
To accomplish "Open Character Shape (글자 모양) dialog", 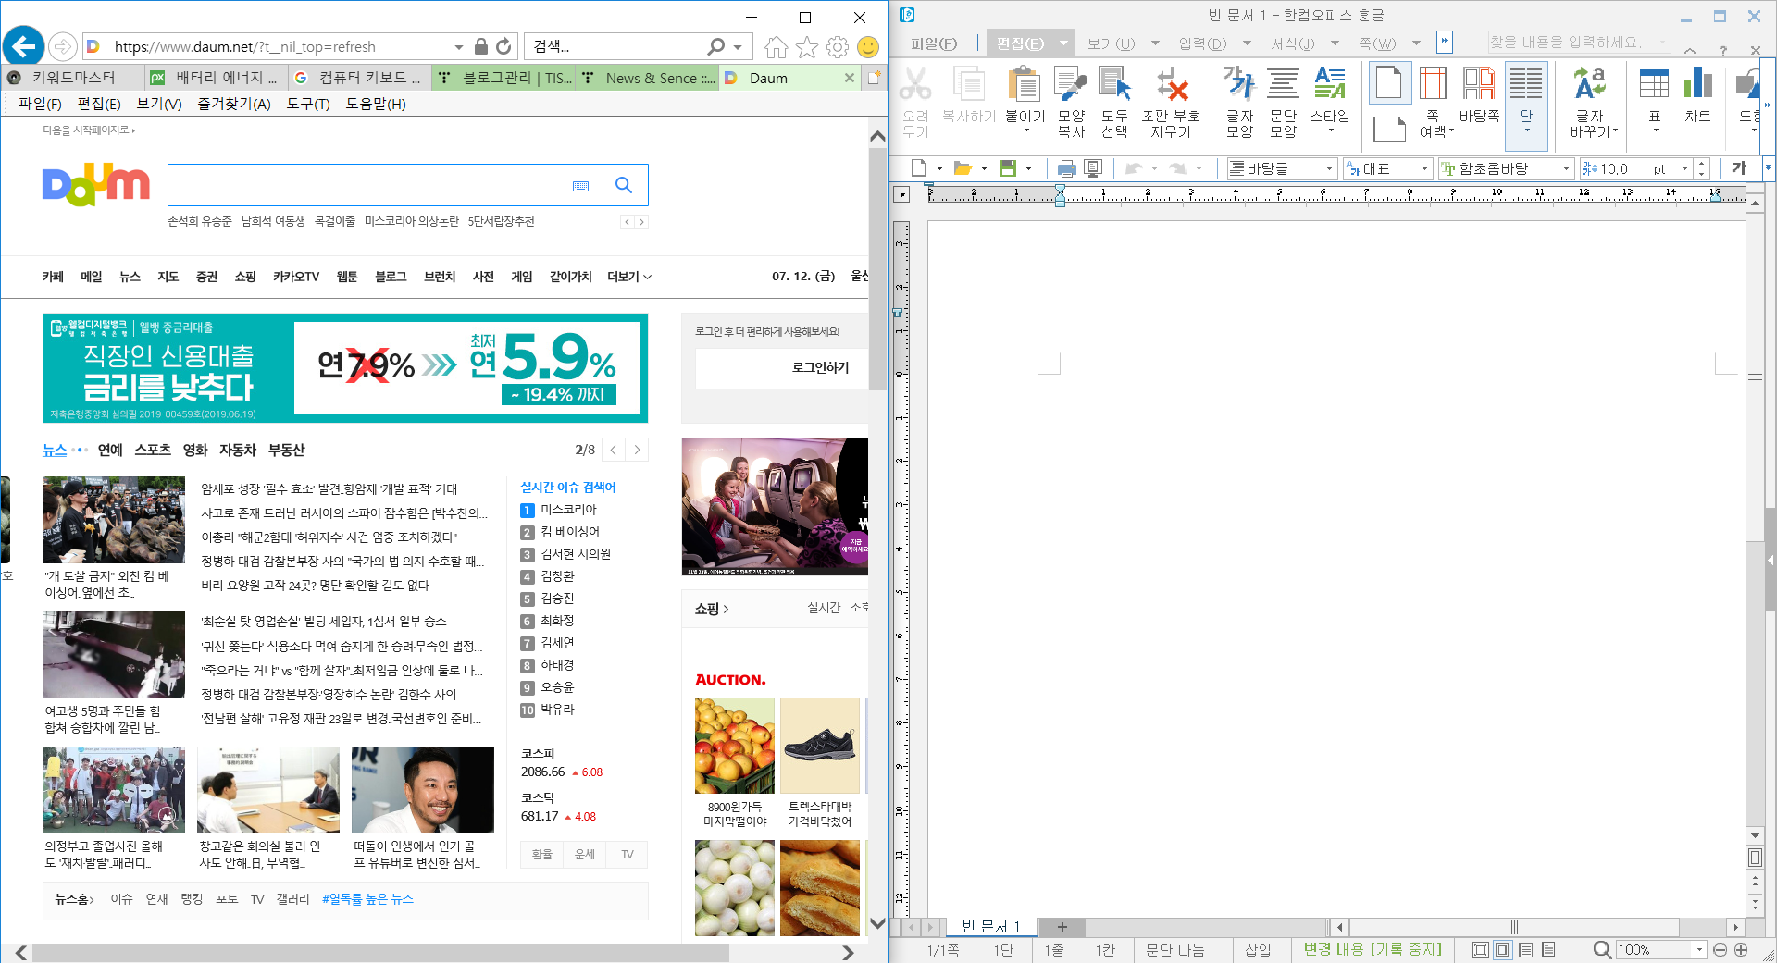I will (x=1239, y=85).
